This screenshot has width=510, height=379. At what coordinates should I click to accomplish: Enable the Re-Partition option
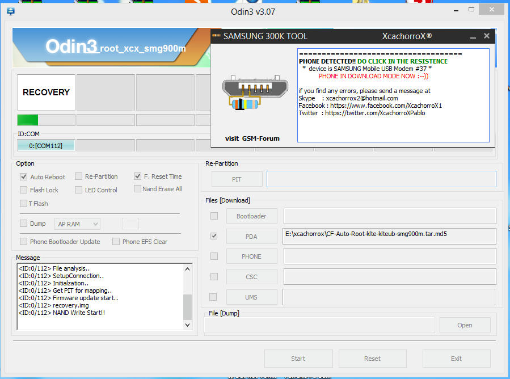[x=78, y=176]
